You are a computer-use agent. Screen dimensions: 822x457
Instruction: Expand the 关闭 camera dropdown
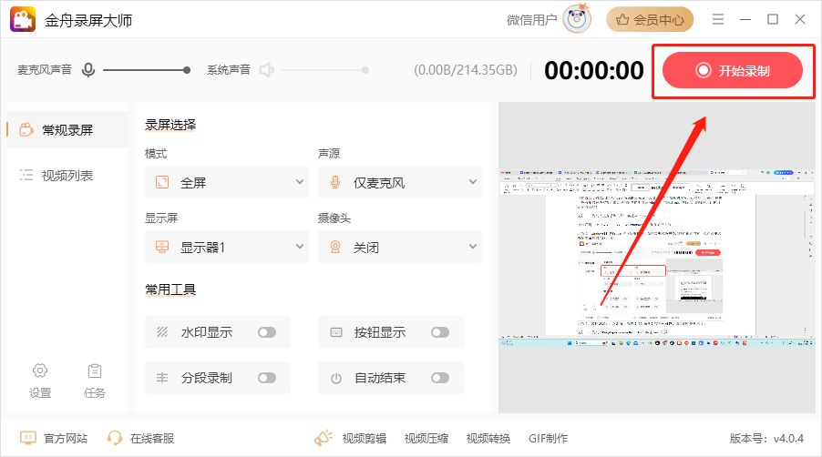pos(399,247)
